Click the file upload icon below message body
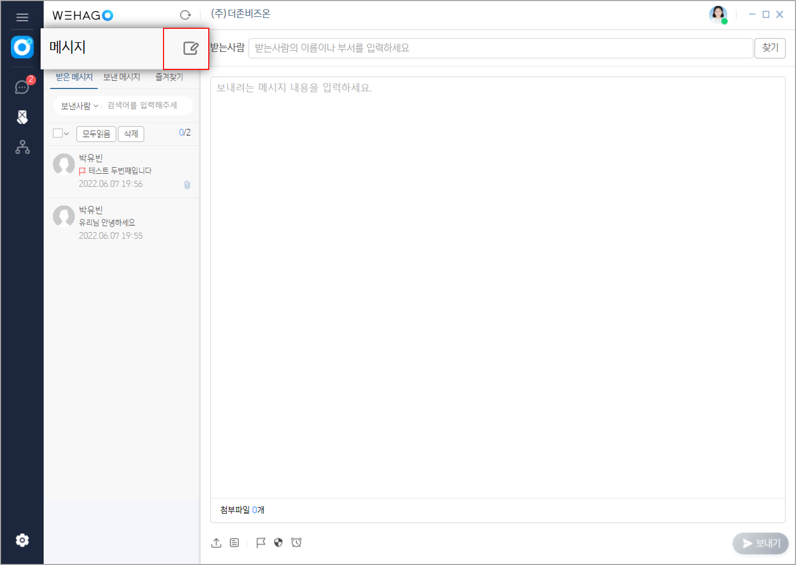 [216, 542]
